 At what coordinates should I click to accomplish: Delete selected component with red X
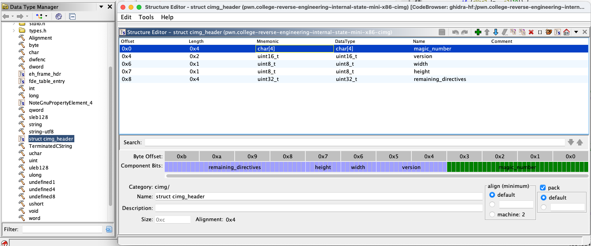coord(531,32)
